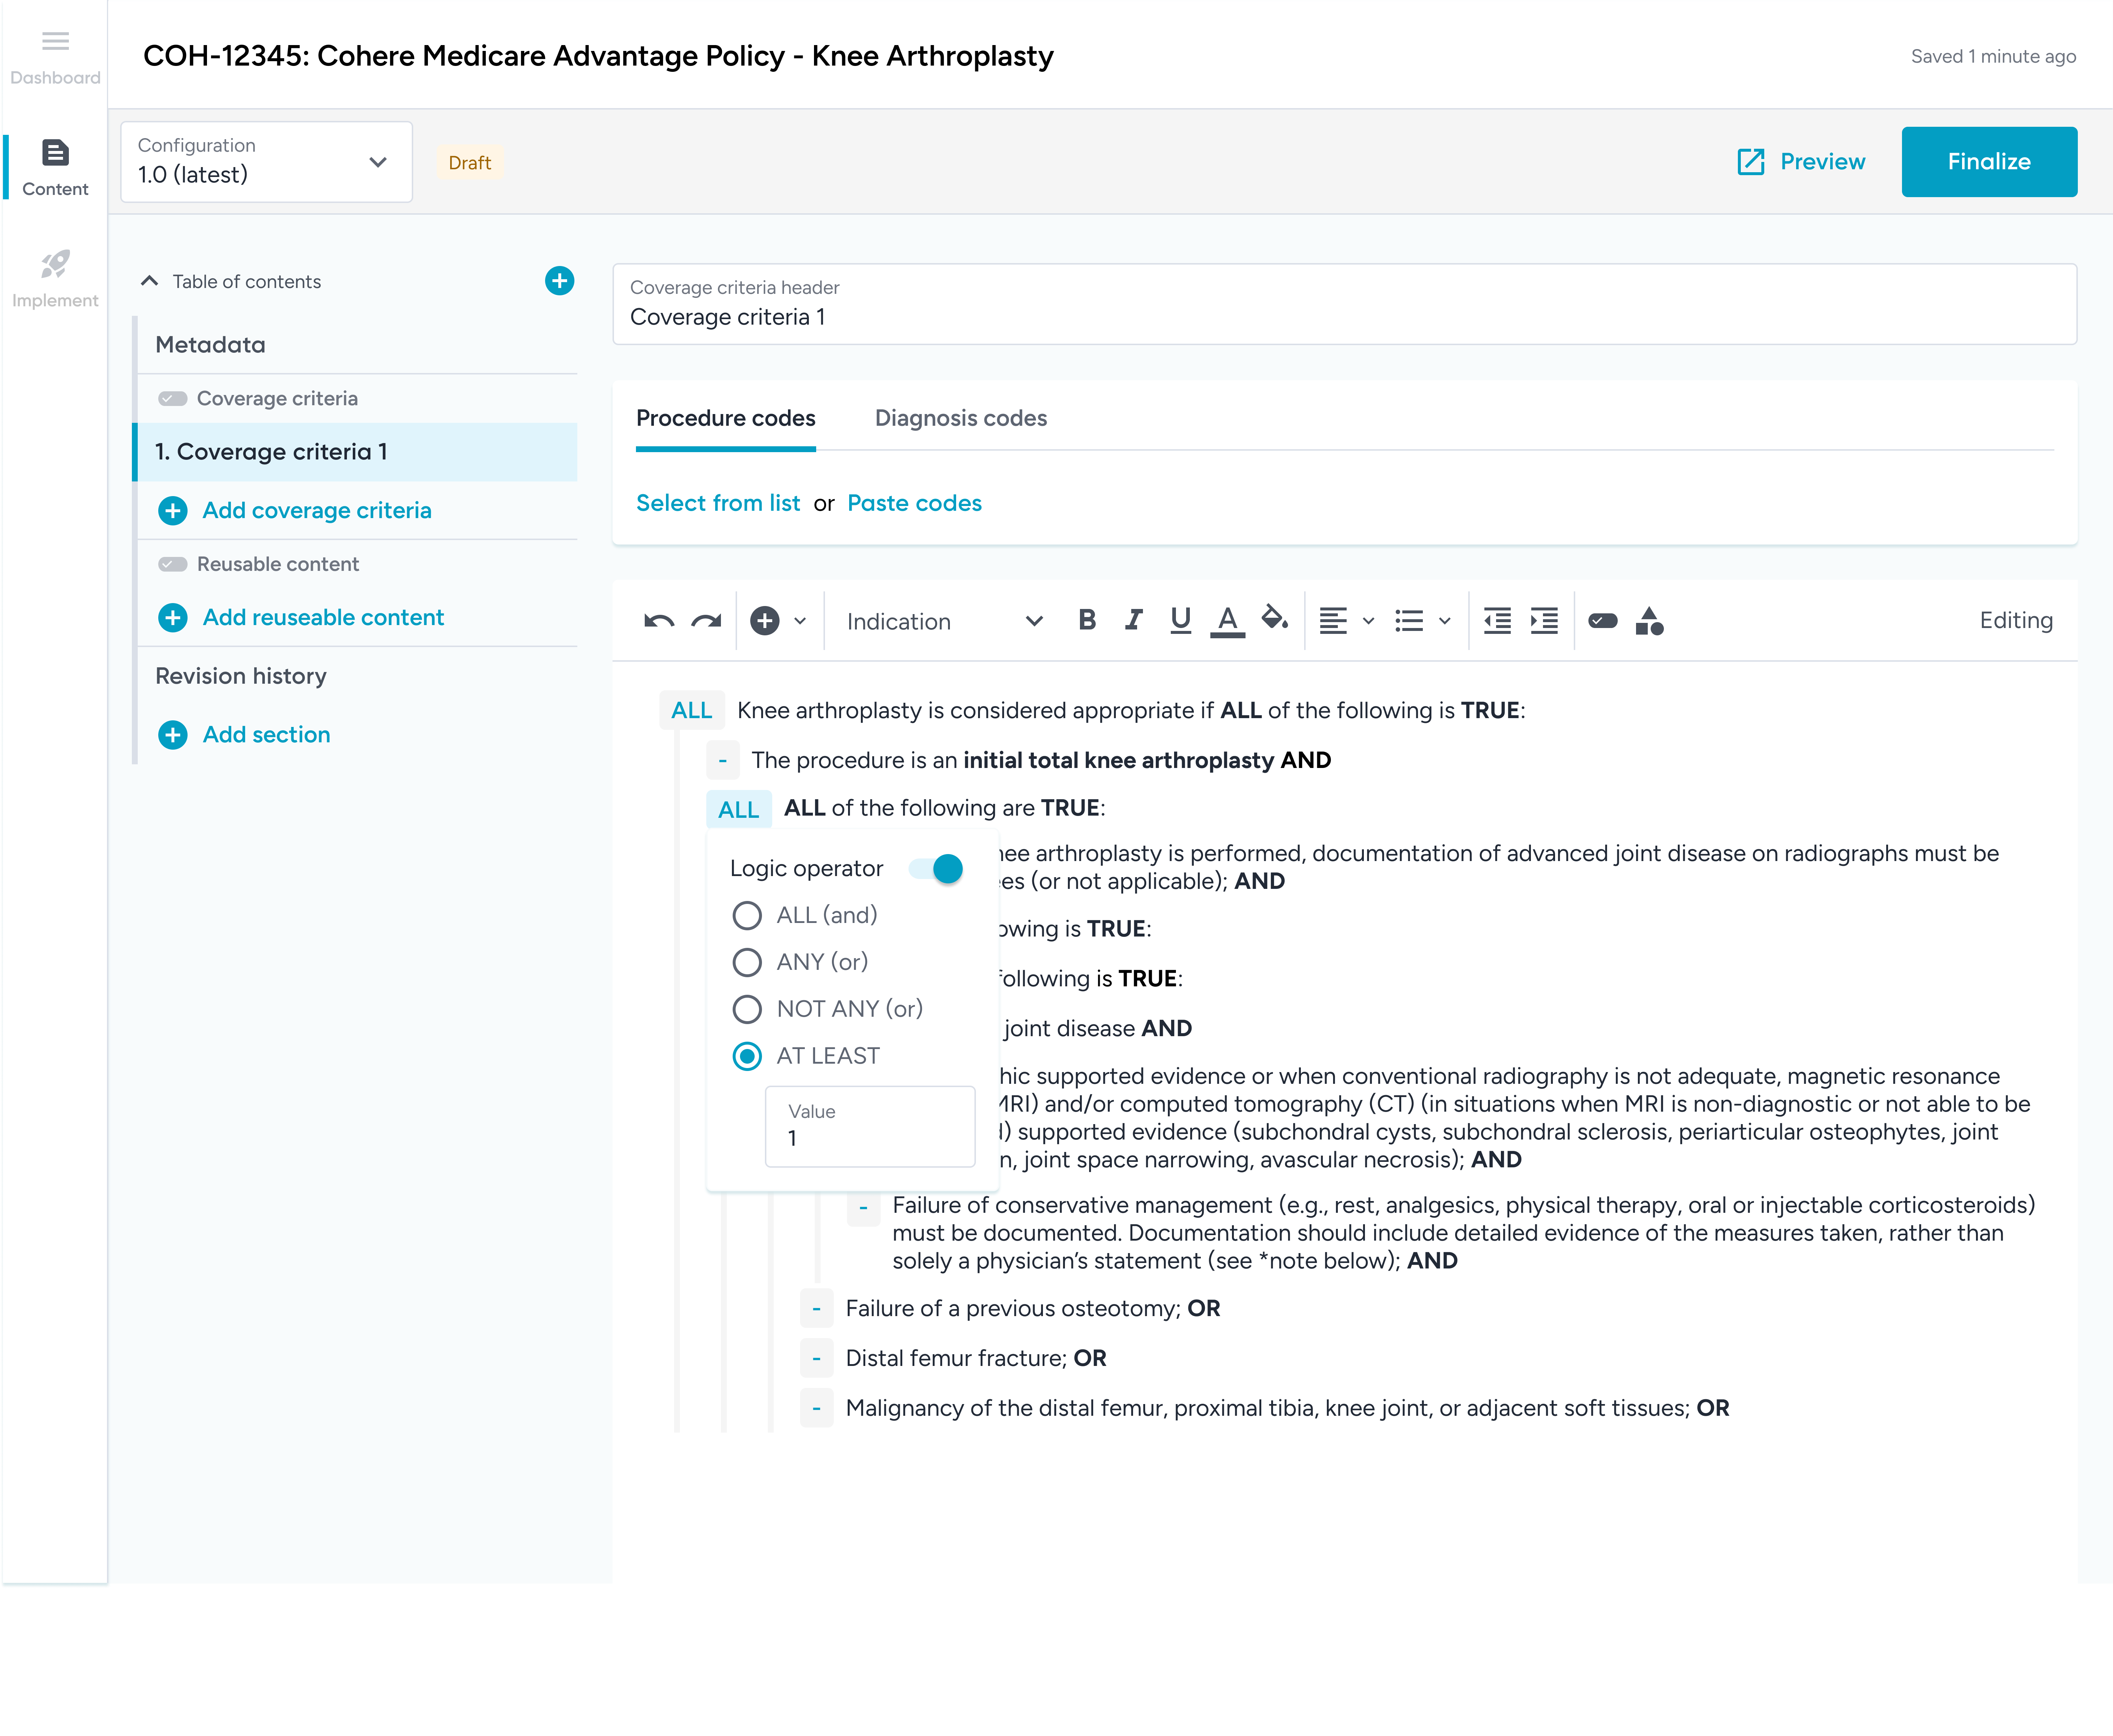The height and width of the screenshot is (1736, 2113).
Task: Click the shapes icon in the toolbar
Action: pyautogui.click(x=1649, y=621)
